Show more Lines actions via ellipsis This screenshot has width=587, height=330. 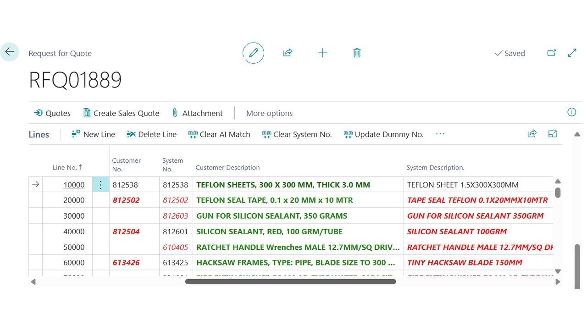point(440,134)
